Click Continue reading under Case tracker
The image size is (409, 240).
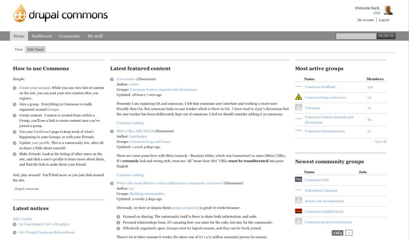[130, 123]
